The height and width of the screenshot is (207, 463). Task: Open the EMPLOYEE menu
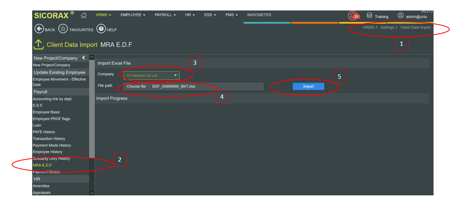133,15
